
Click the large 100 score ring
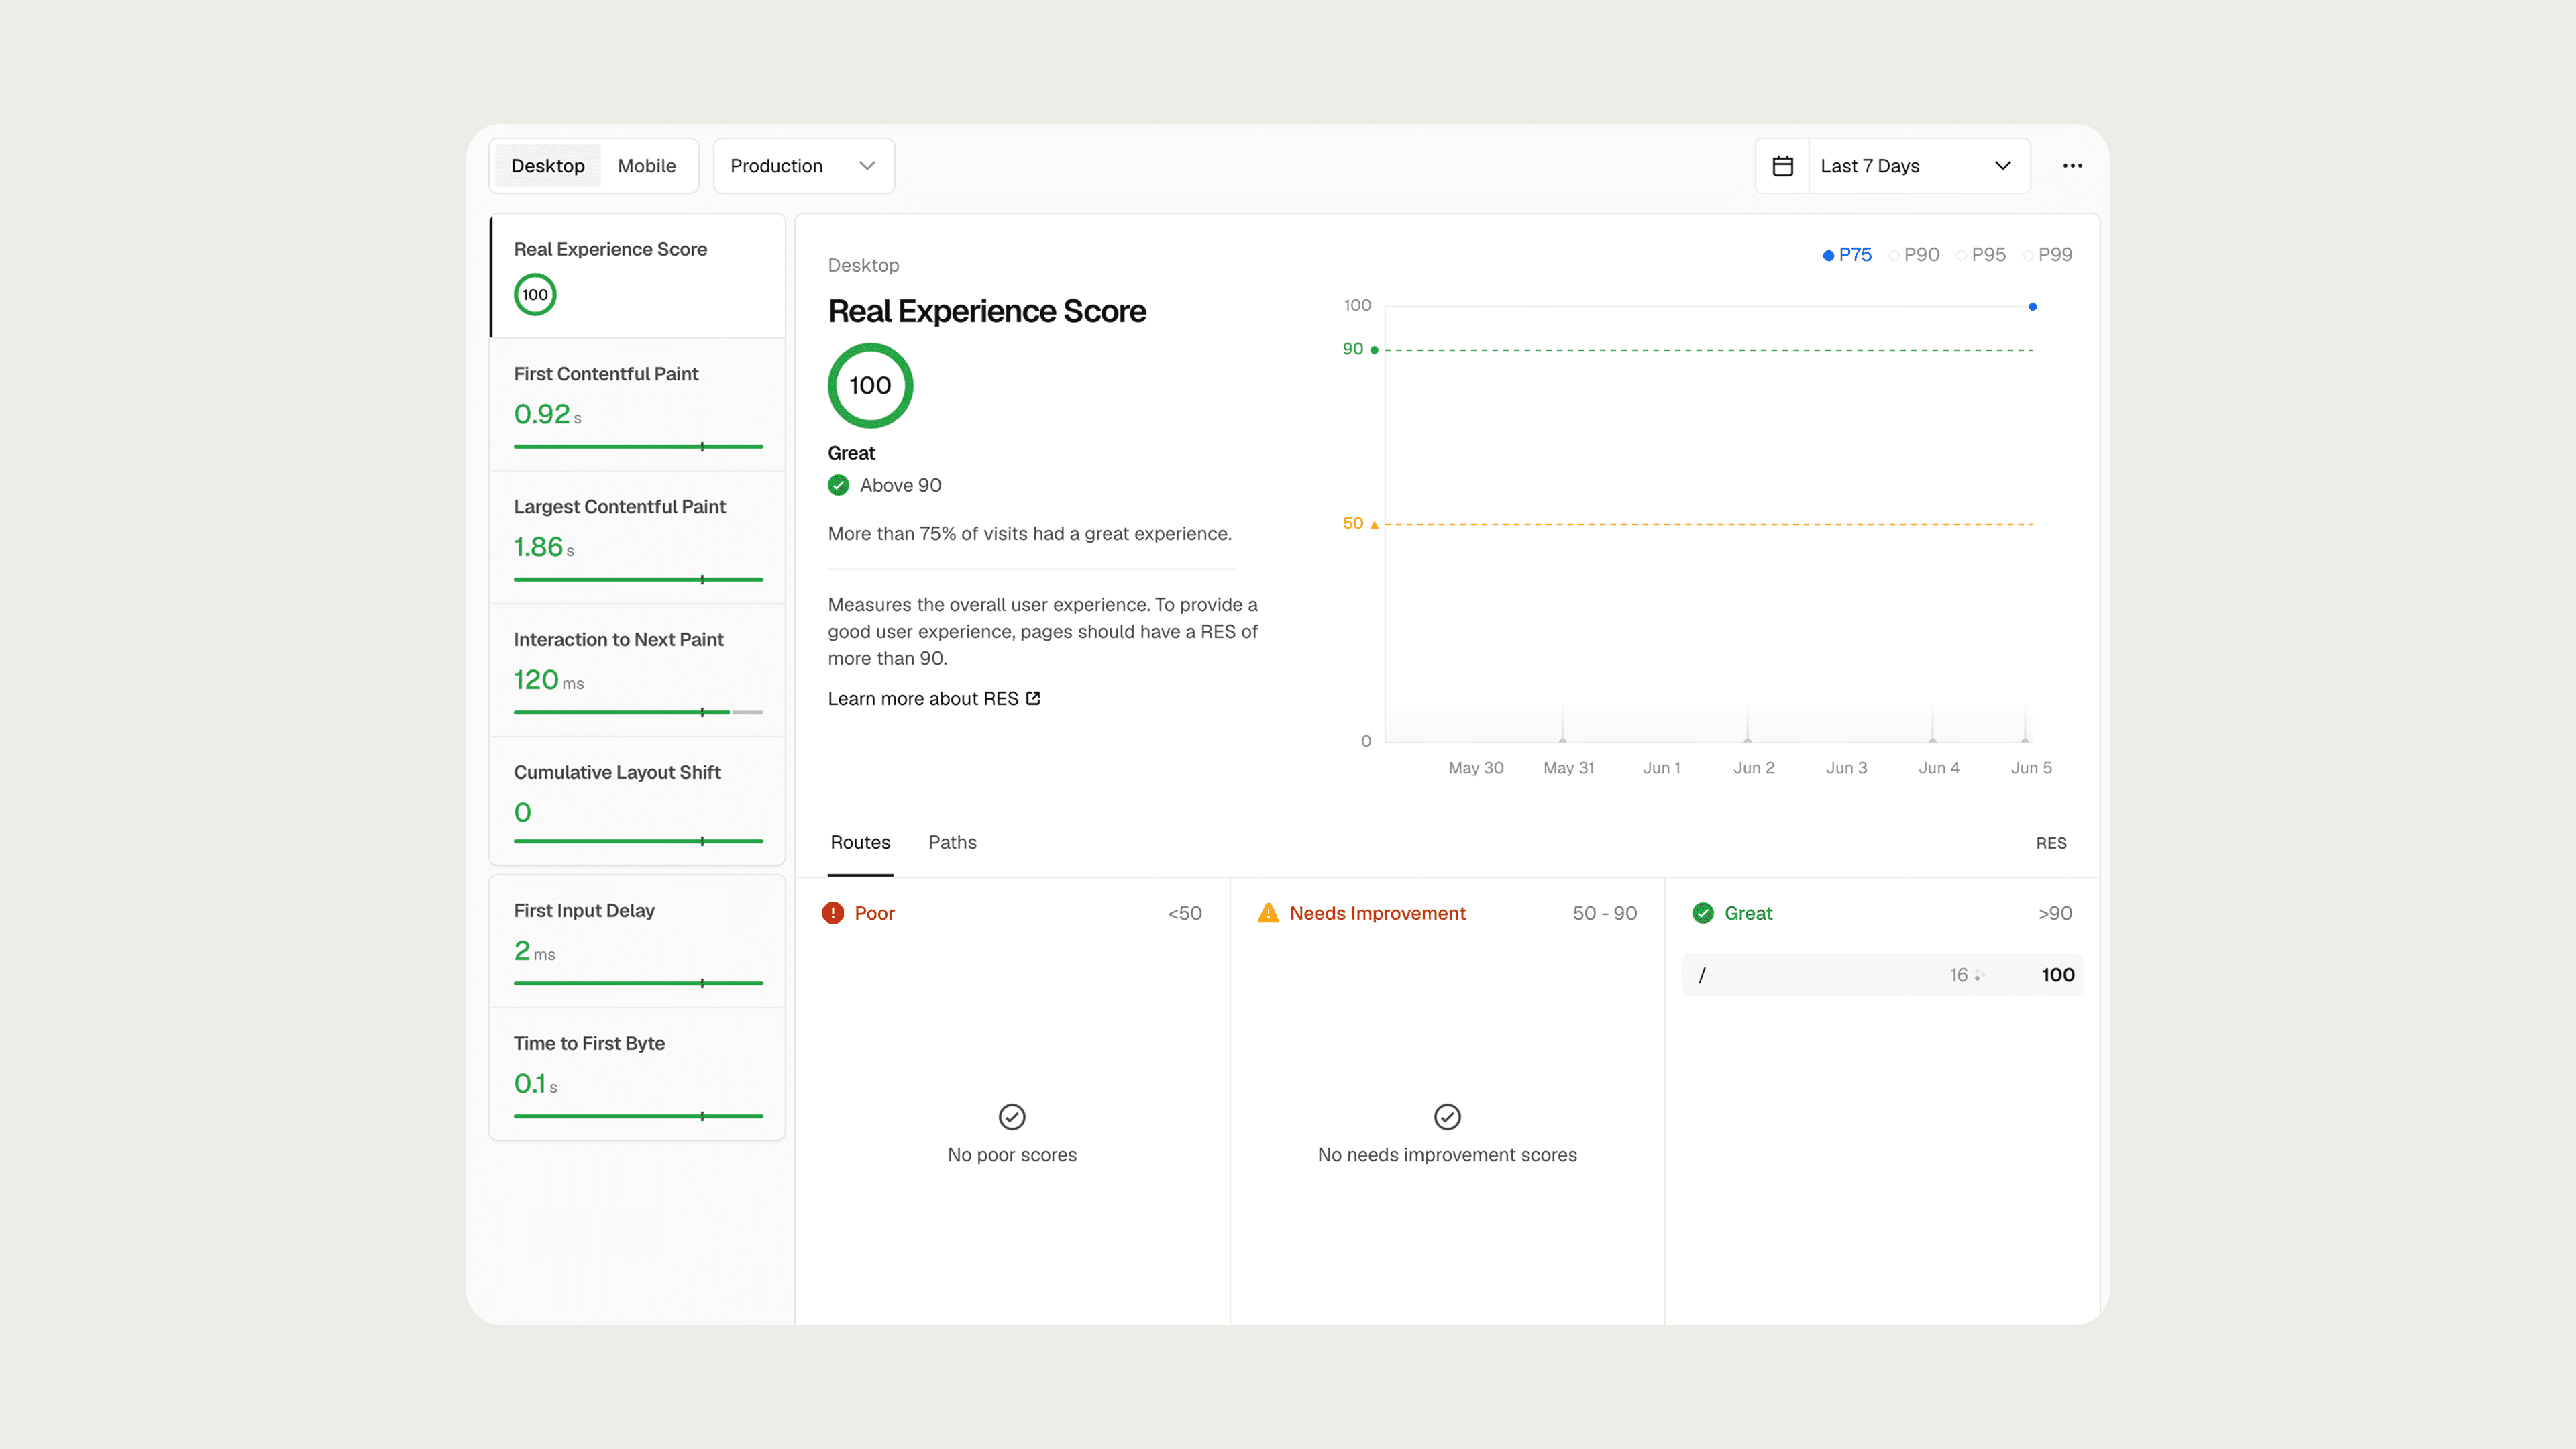(870, 385)
